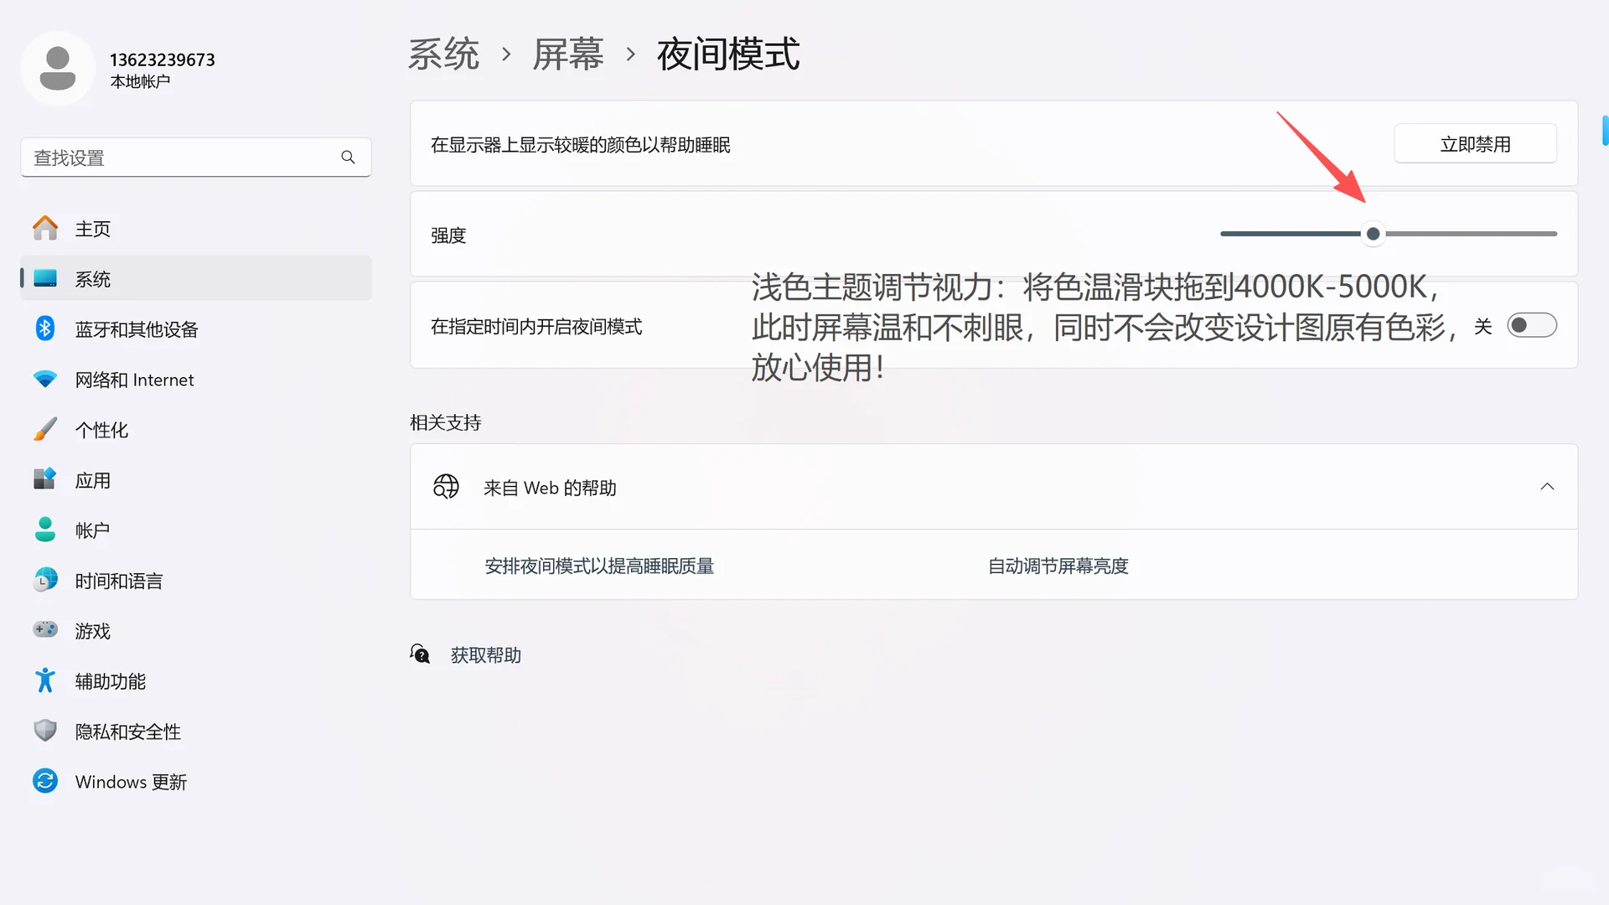Viewport: 1609px width, 905px height.
Task: Collapse the 来自 Web 的帮助 section
Action: click(1547, 486)
